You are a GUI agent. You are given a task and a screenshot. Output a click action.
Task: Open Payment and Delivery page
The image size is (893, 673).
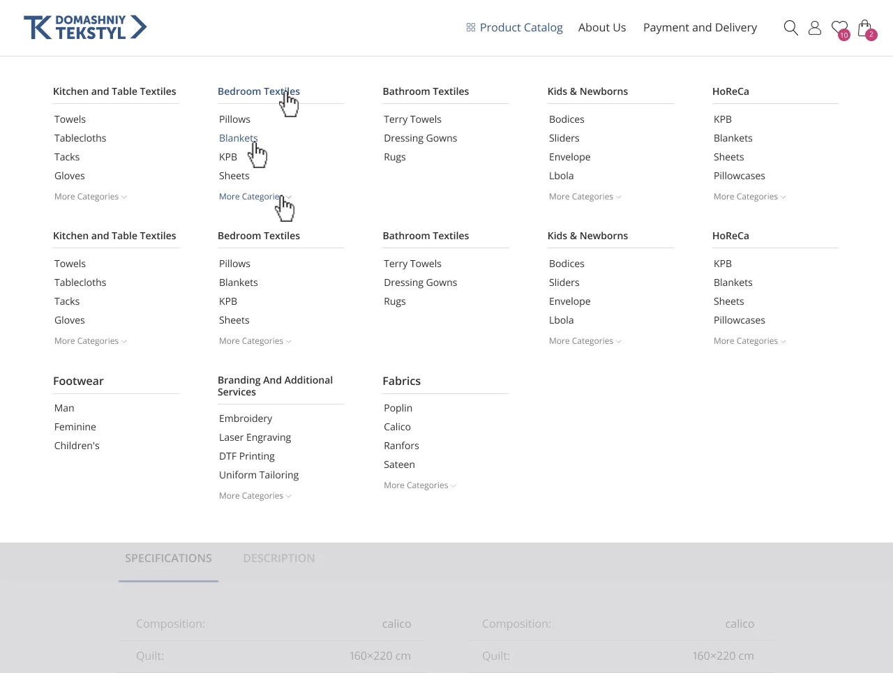point(700,27)
